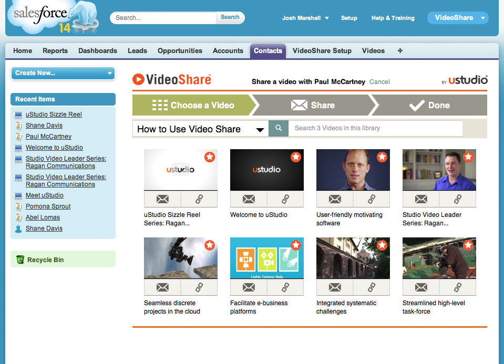This screenshot has height=364, width=504.
Task: Click the Share step
Action: 313,105
